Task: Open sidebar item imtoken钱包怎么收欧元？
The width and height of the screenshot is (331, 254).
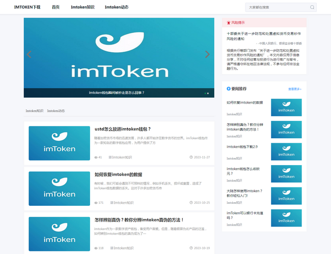Action: [243, 171]
